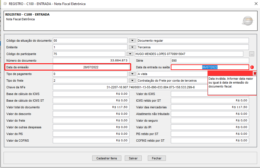Focus the Valor do PIS field

pos(91,134)
